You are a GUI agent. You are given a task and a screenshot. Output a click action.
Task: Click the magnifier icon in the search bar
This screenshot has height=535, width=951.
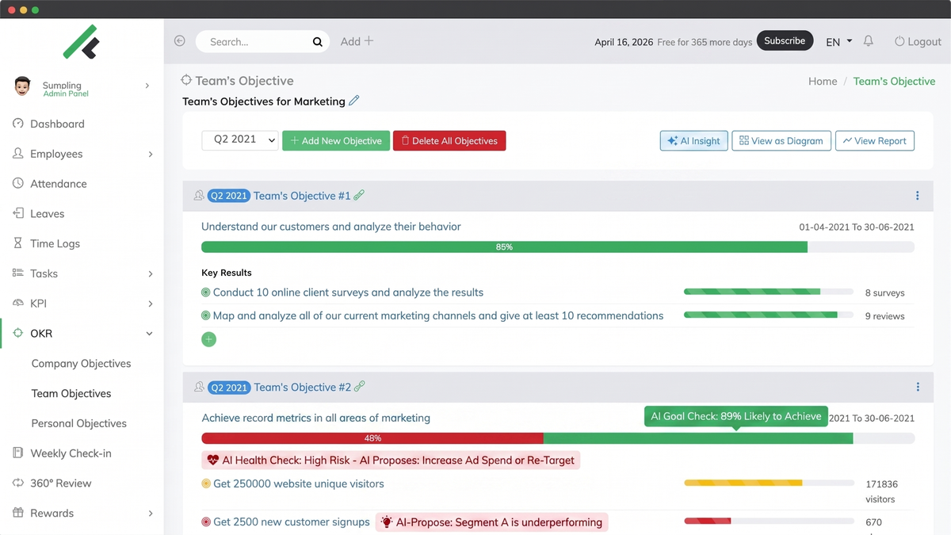[x=316, y=41]
